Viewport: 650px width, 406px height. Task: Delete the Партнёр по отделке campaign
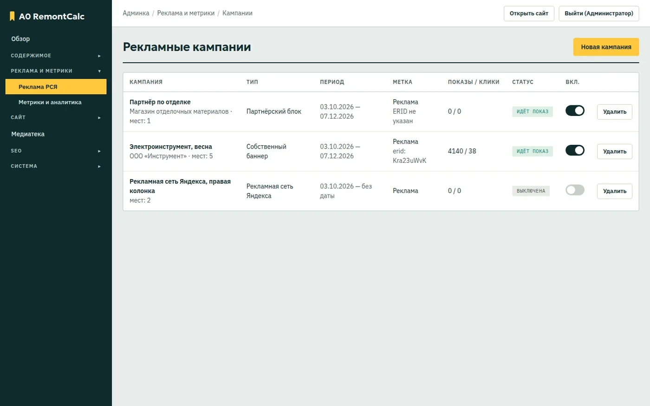614,112
